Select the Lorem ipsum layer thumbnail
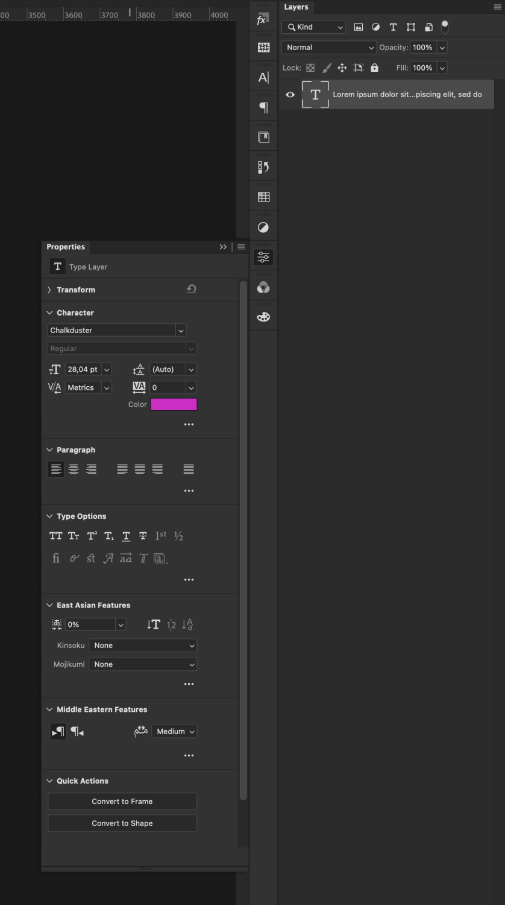Viewport: 505px width, 905px height. tap(315, 95)
